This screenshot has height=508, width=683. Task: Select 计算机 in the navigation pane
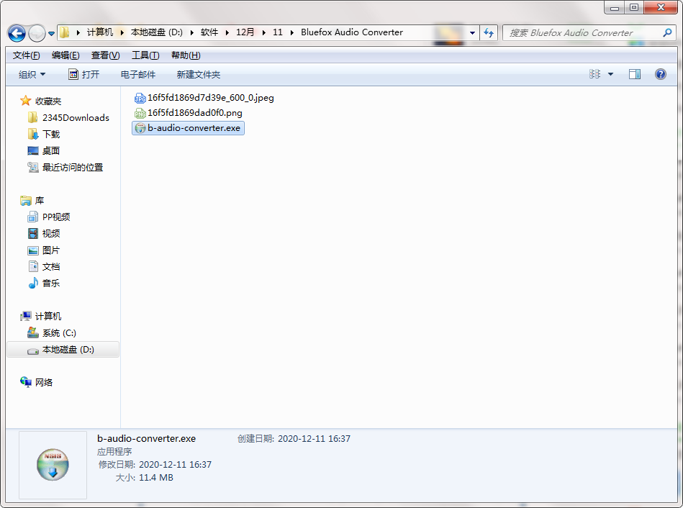click(x=48, y=317)
